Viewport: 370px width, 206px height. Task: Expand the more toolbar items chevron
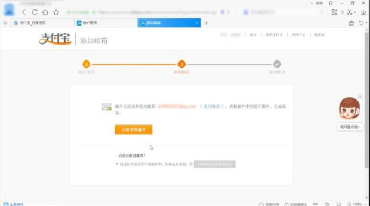click(342, 13)
